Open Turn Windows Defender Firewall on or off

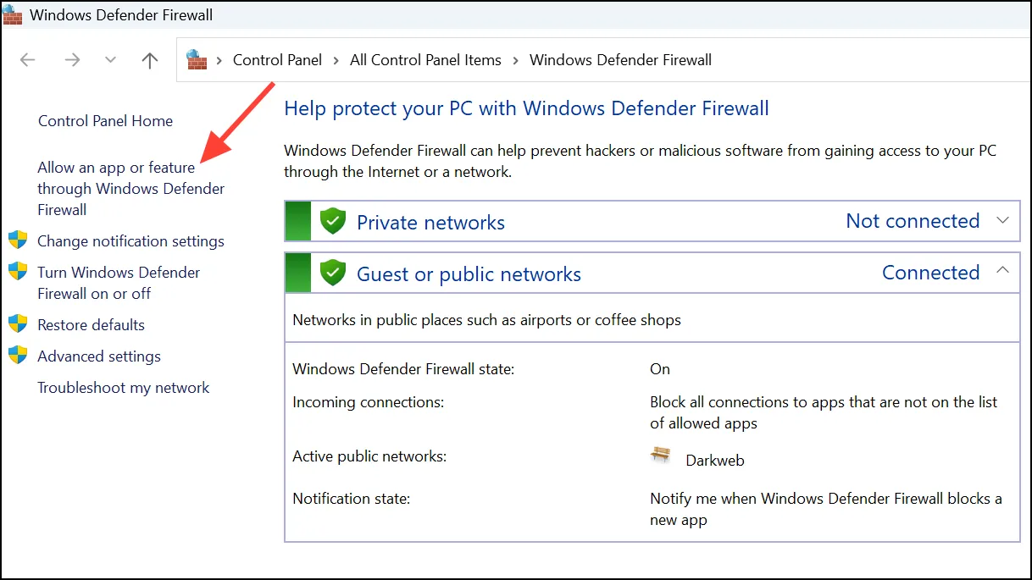point(119,283)
